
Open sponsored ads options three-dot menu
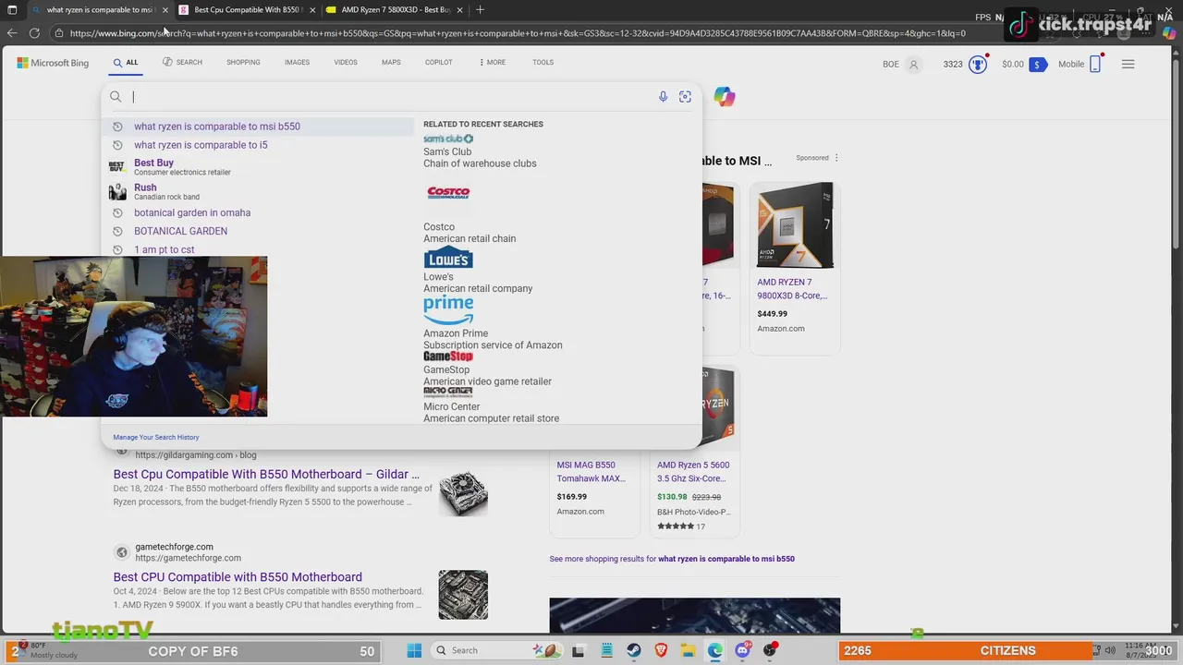[836, 158]
